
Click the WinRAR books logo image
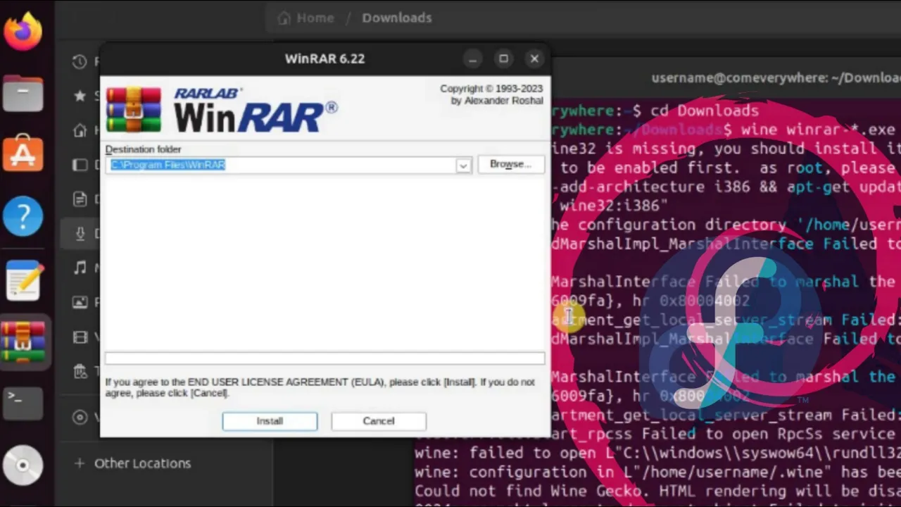pyautogui.click(x=134, y=110)
